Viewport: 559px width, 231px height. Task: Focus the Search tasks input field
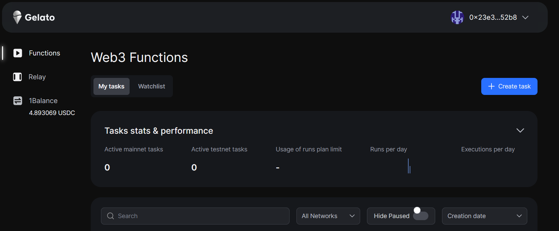195,216
